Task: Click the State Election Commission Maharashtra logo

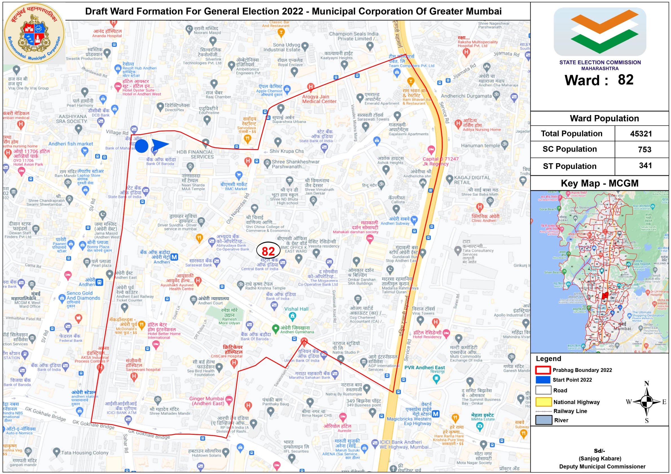Action: coord(600,32)
